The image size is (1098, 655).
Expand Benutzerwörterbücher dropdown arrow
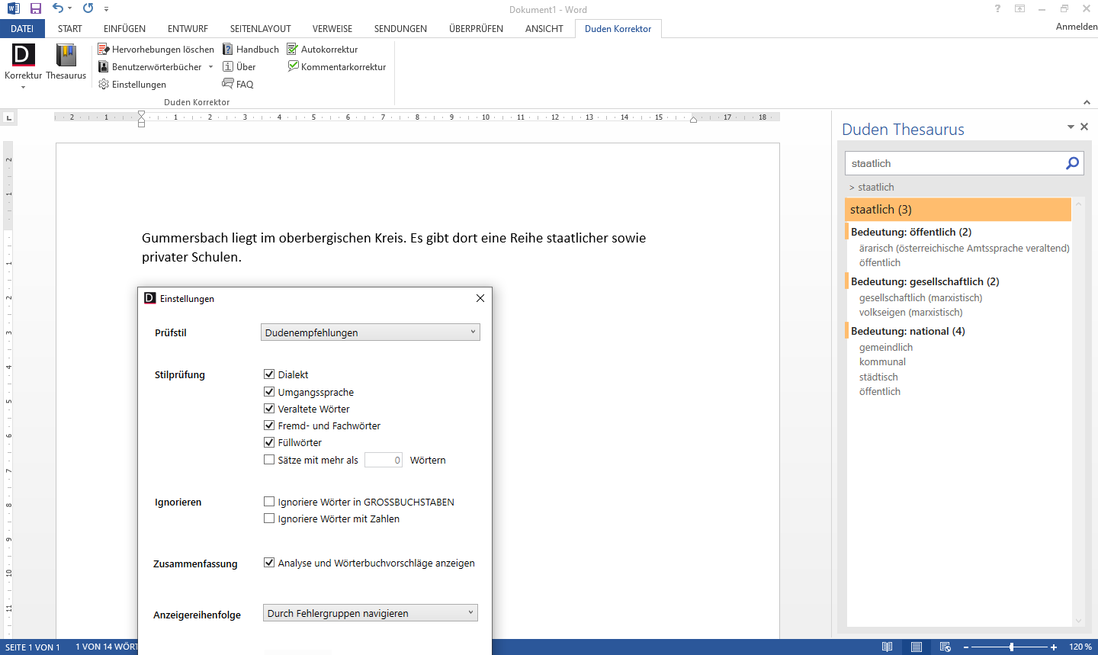click(210, 67)
